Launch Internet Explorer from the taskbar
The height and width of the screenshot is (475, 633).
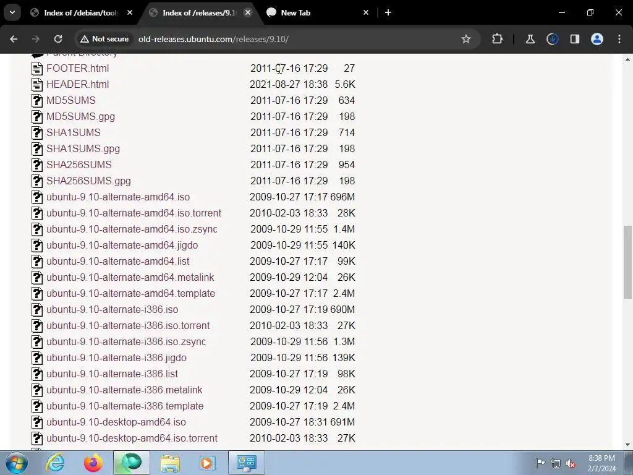[55, 463]
